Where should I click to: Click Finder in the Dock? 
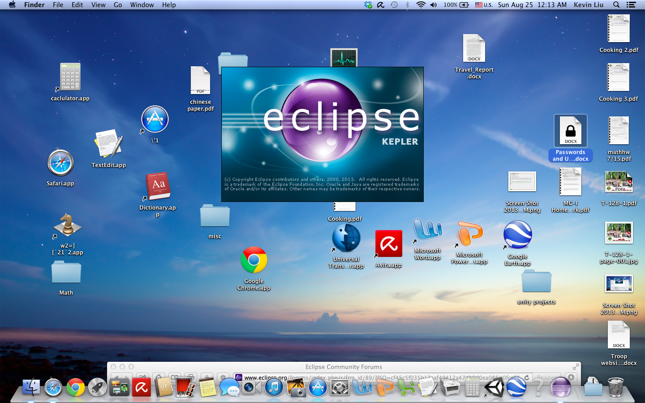pos(31,388)
